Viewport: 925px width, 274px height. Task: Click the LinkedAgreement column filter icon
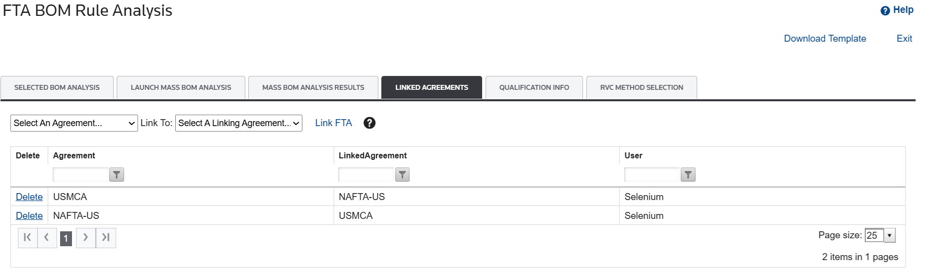pos(402,175)
